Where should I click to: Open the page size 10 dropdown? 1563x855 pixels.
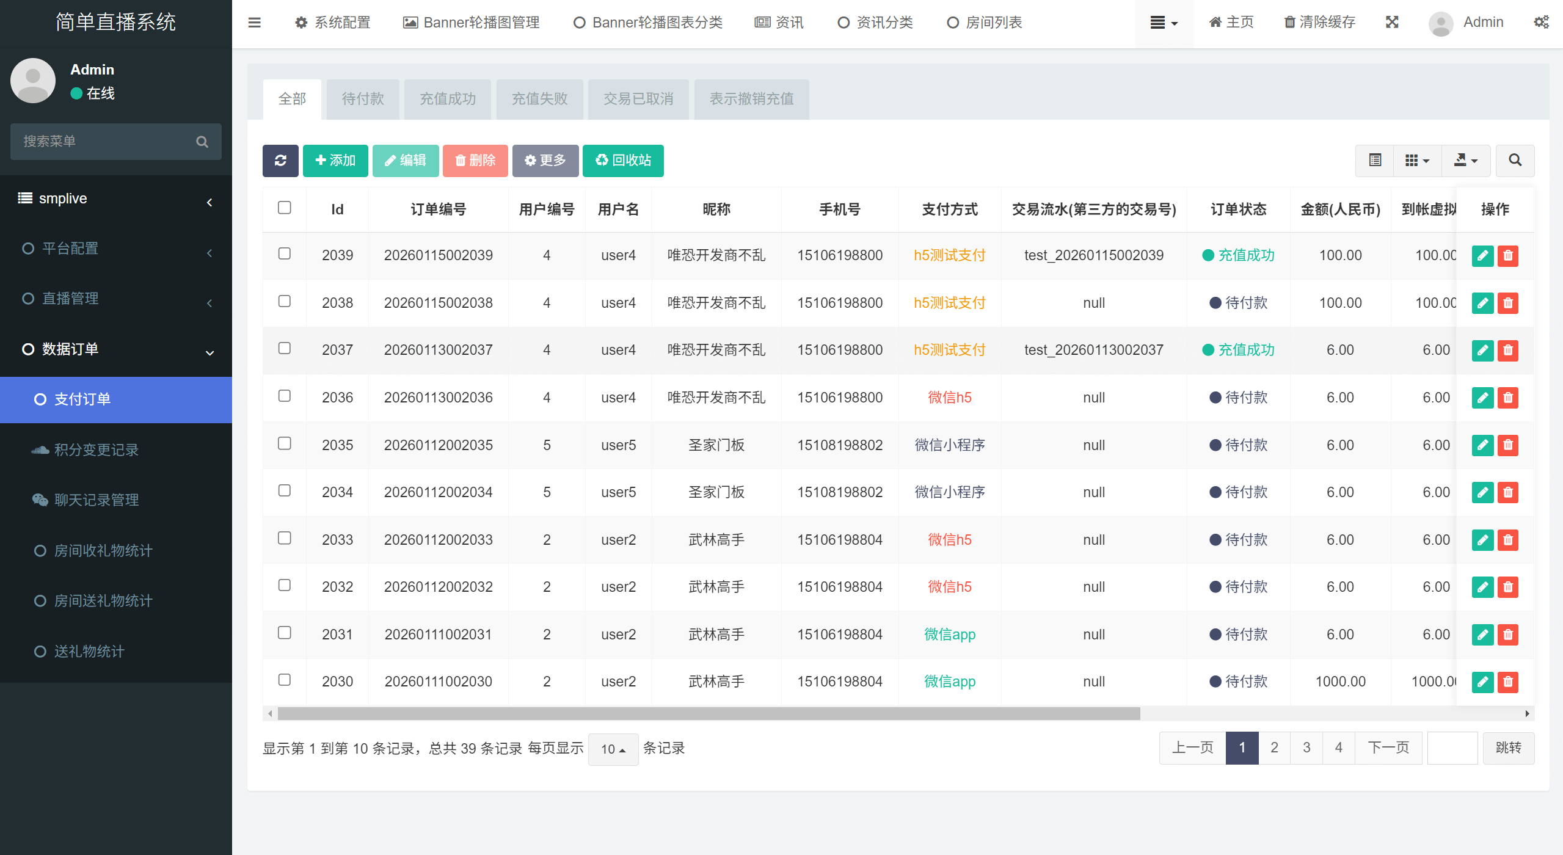613,749
